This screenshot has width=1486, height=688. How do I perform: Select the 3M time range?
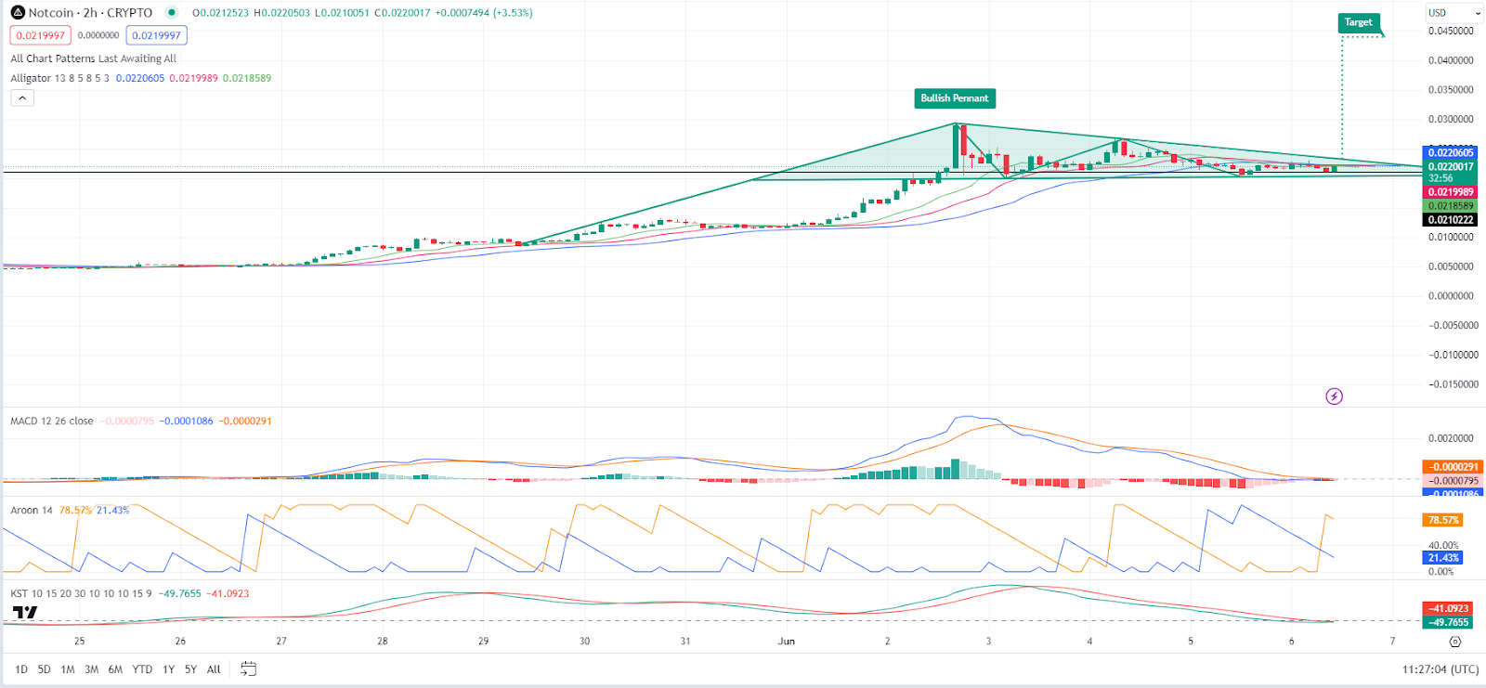click(92, 669)
